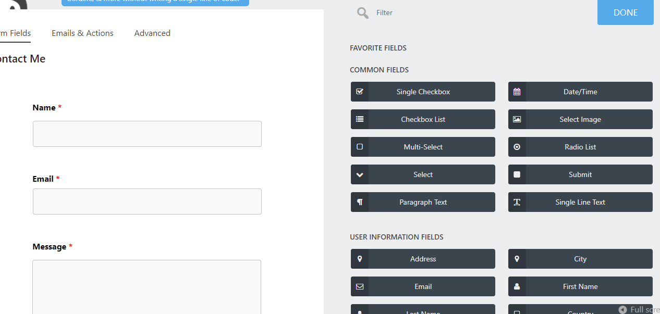Click the Email envelope icon in user fields
This screenshot has width=660, height=314.
(359, 286)
